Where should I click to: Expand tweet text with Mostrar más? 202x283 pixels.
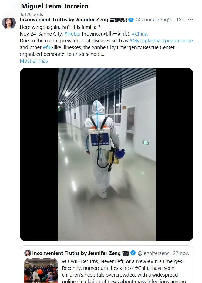pyautogui.click(x=34, y=61)
